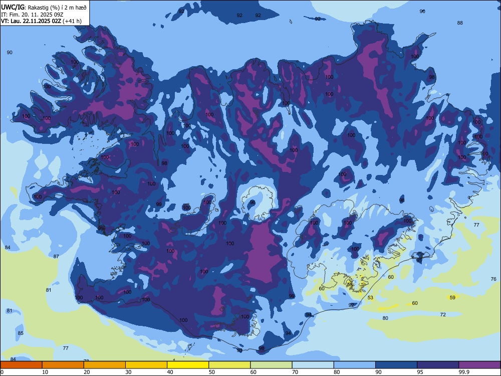Click the legend tick label '50'
Viewport: 501px width, 376px height.
[211, 372]
